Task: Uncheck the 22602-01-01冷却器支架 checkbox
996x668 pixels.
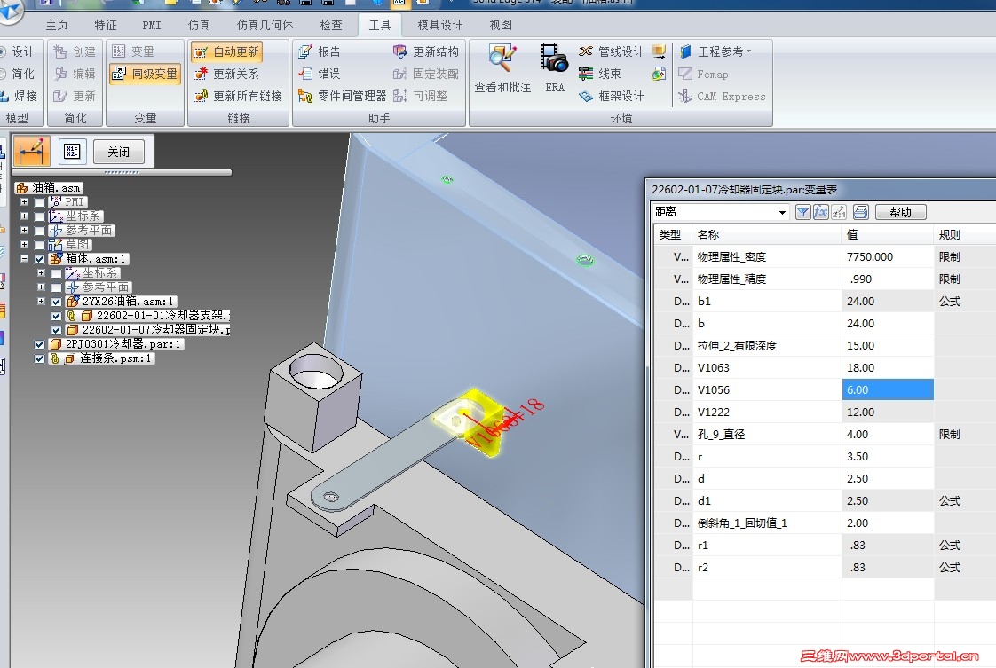Action: pyautogui.click(x=57, y=316)
